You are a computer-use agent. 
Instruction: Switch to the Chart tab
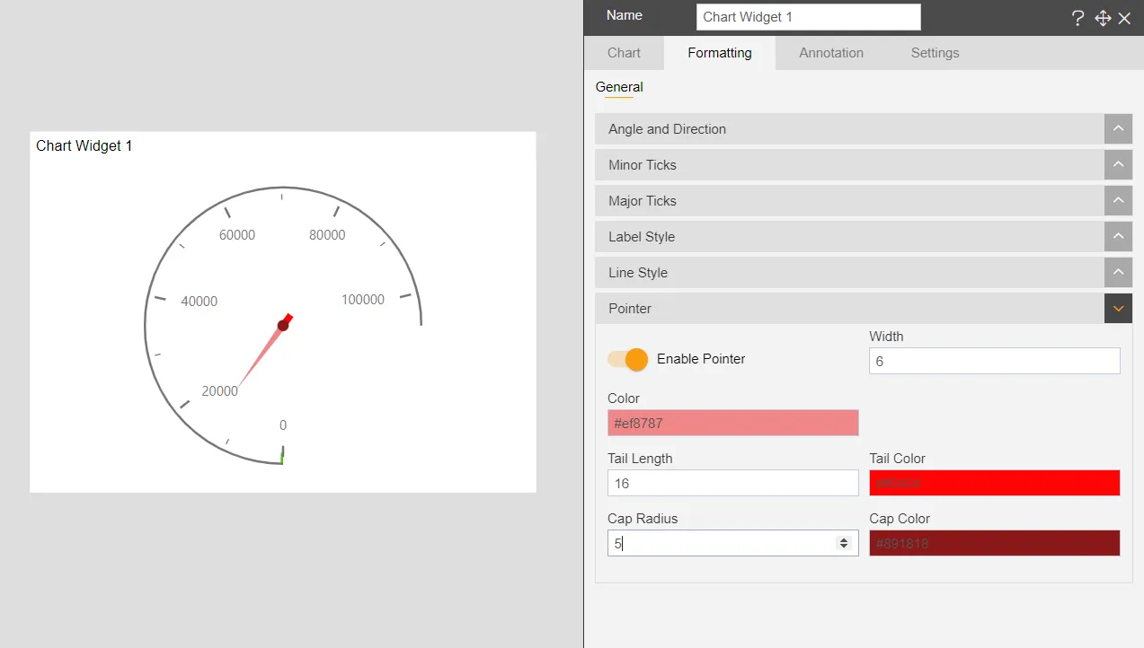(624, 53)
